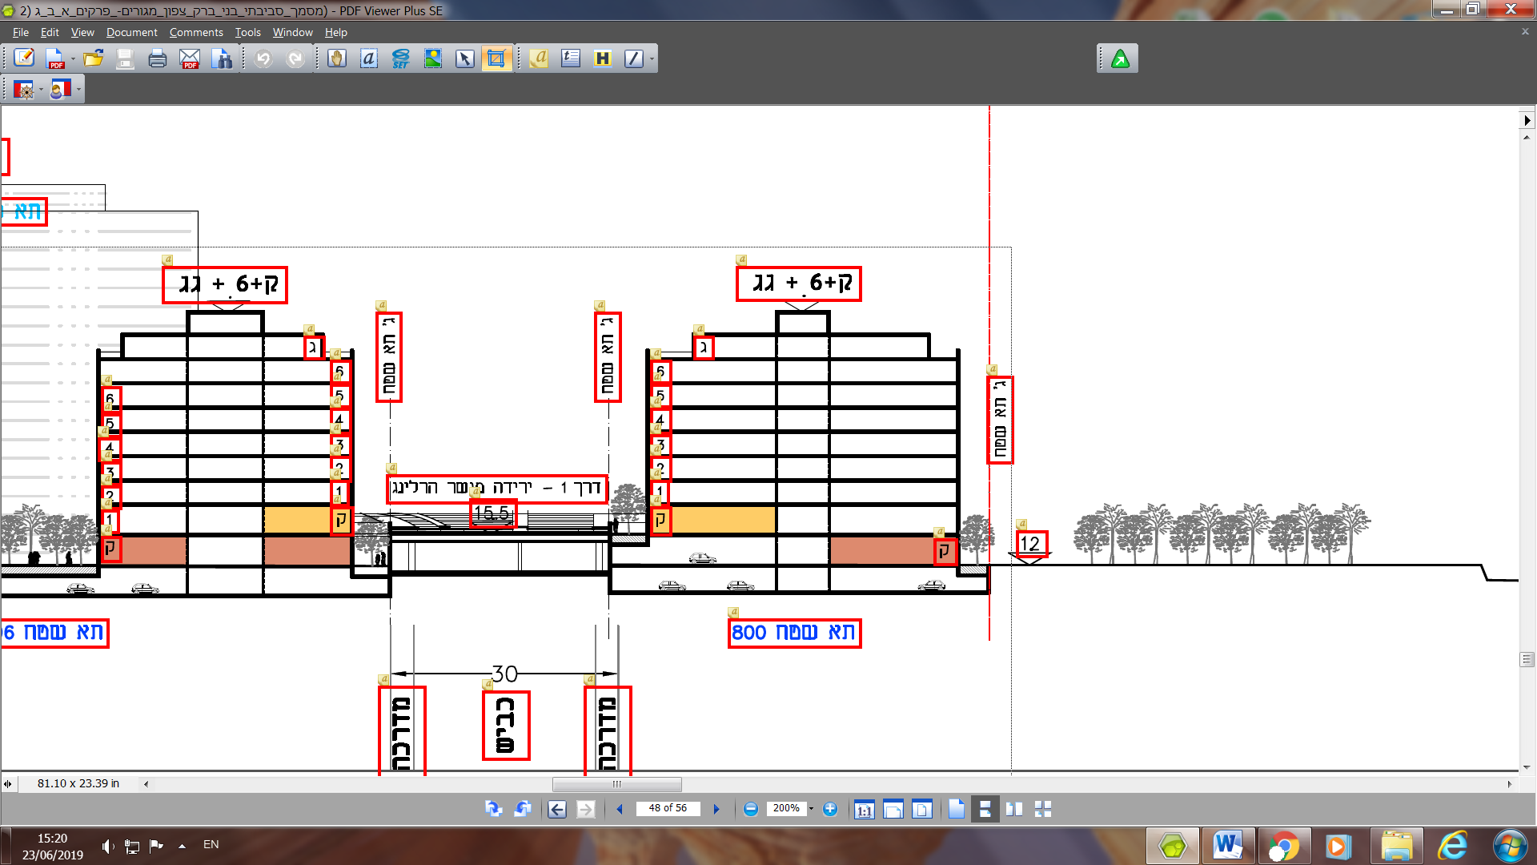Image resolution: width=1537 pixels, height=865 pixels.
Task: Expand the Create PDF dropdown arrow
Action: tap(73, 58)
